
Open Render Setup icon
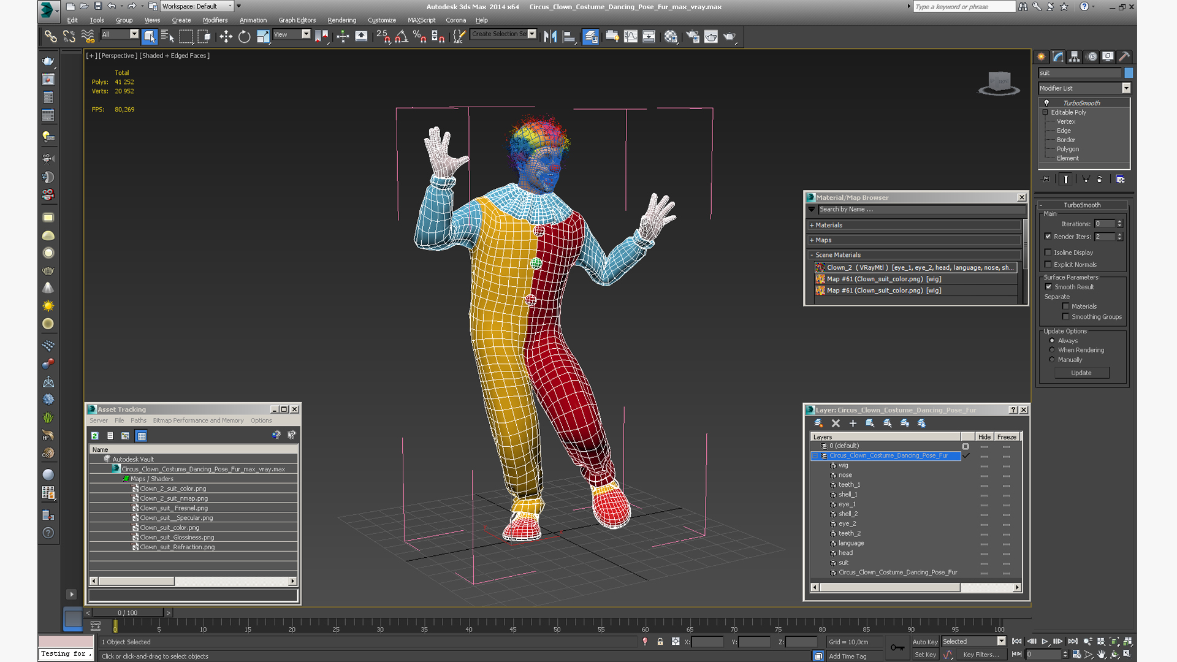[x=692, y=37]
